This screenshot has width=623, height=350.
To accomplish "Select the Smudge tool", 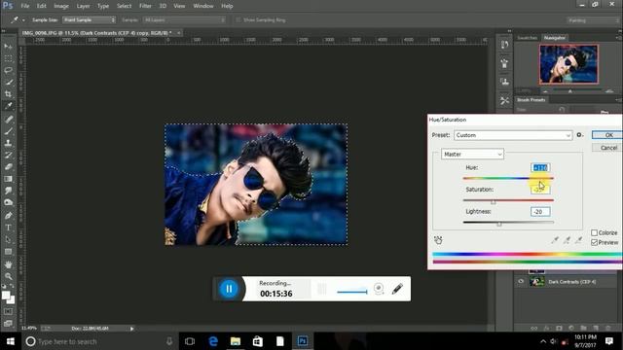I will (8, 191).
